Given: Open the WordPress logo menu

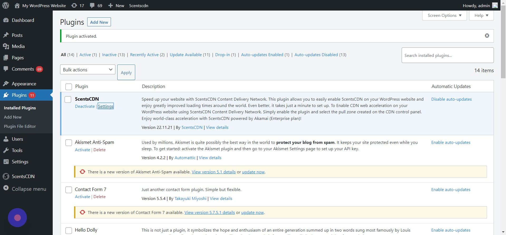Looking at the screenshot, I should (x=6, y=5).
